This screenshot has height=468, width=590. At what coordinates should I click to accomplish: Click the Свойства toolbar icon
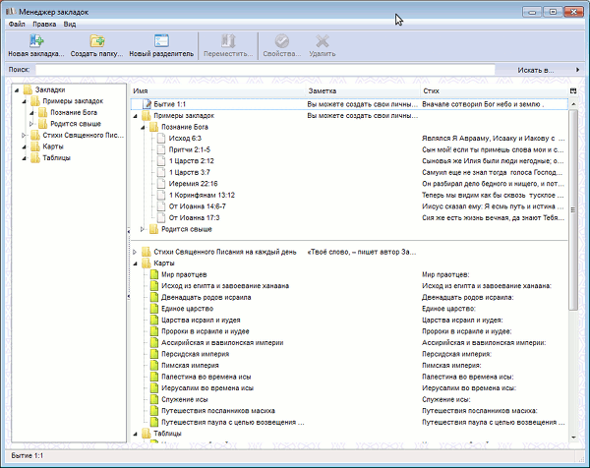(x=282, y=40)
